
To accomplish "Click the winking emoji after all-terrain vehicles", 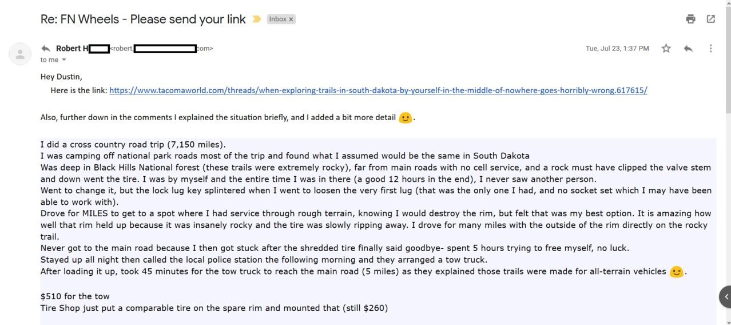I will (x=677, y=272).
